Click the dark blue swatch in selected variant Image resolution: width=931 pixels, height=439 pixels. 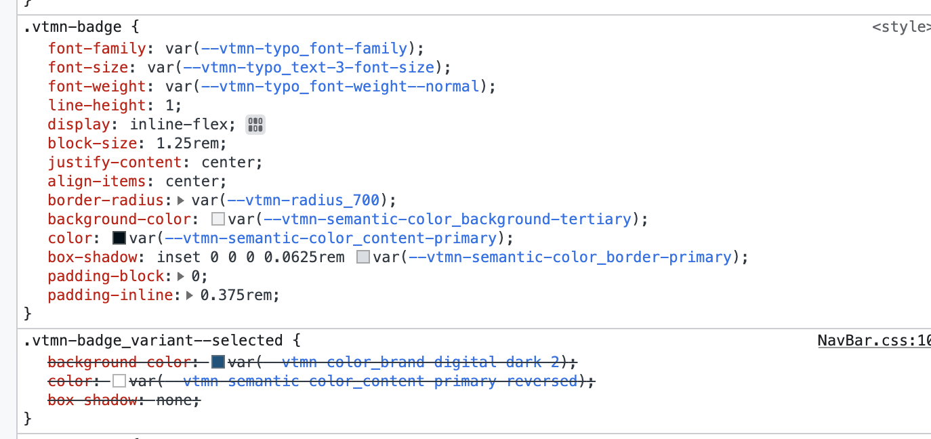(x=217, y=361)
